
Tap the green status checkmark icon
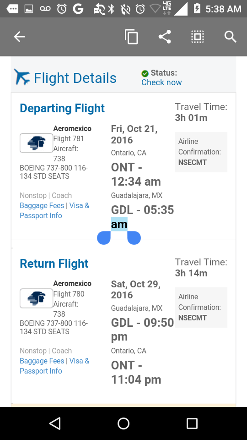tap(145, 73)
